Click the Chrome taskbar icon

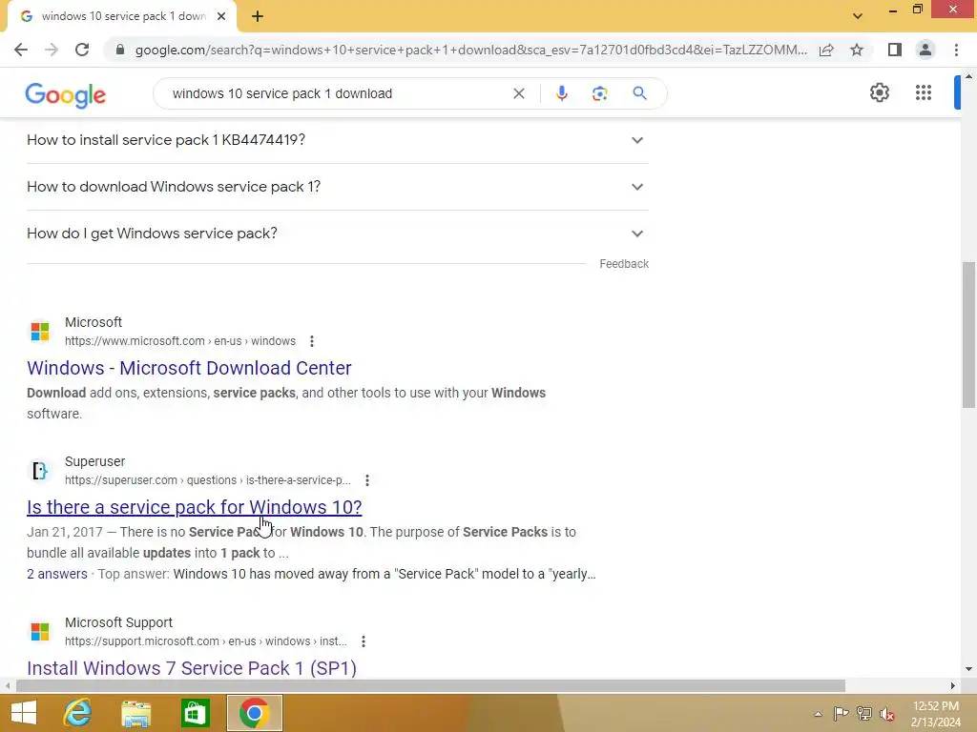[254, 713]
